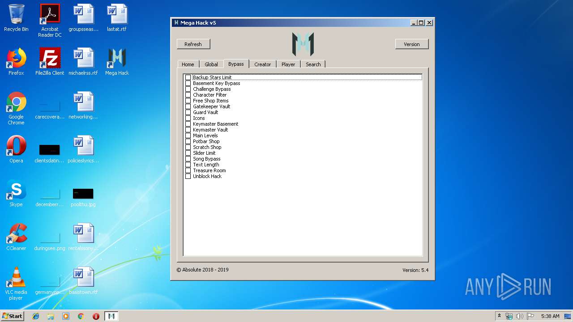Toggle Challenge Bypass checkbox
The width and height of the screenshot is (573, 322).
[x=188, y=89]
